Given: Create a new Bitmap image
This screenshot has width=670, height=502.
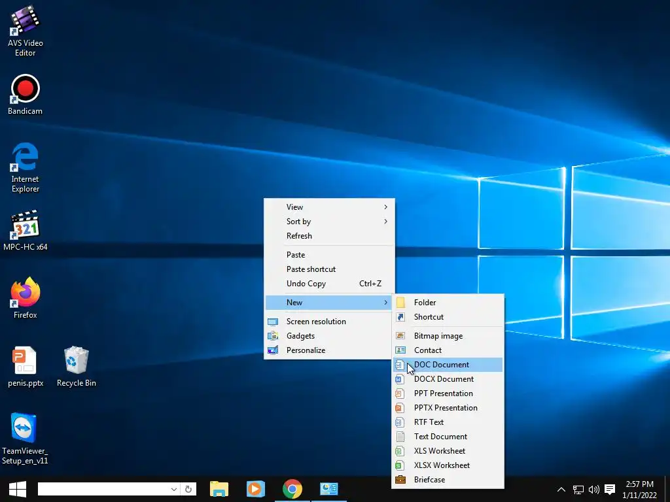Looking at the screenshot, I should click(448, 336).
